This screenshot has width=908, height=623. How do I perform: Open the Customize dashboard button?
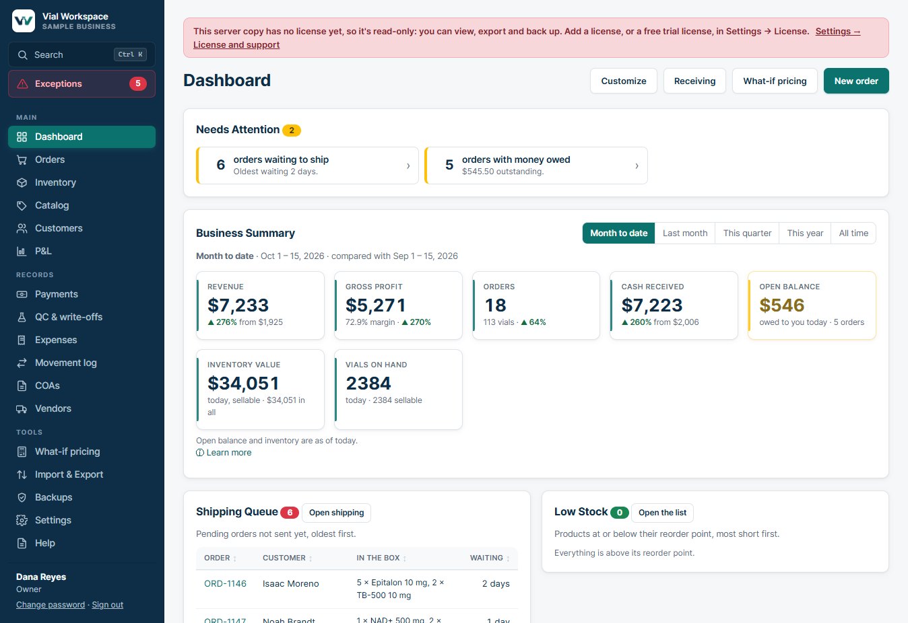point(624,81)
